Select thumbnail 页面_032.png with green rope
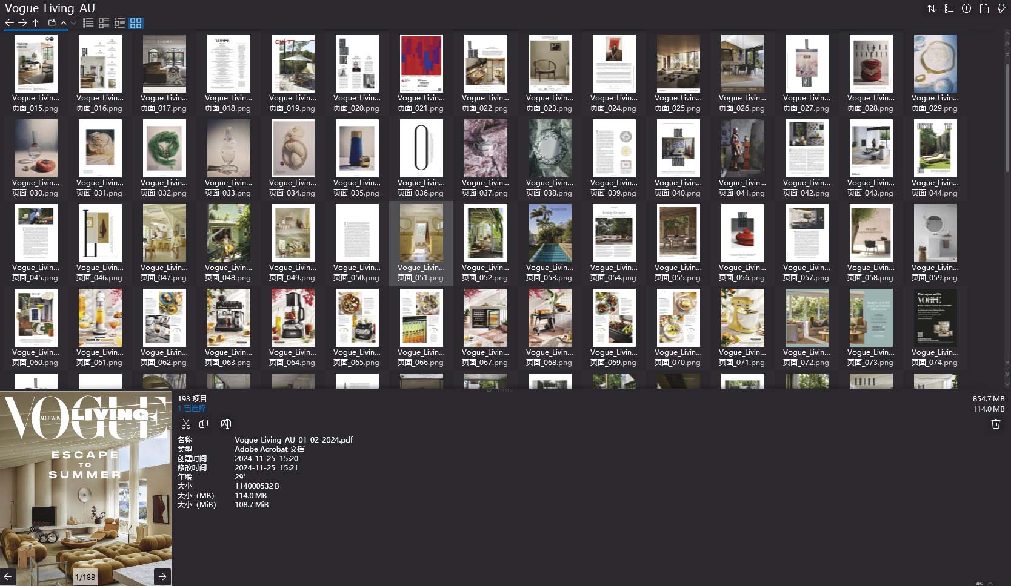 164,148
